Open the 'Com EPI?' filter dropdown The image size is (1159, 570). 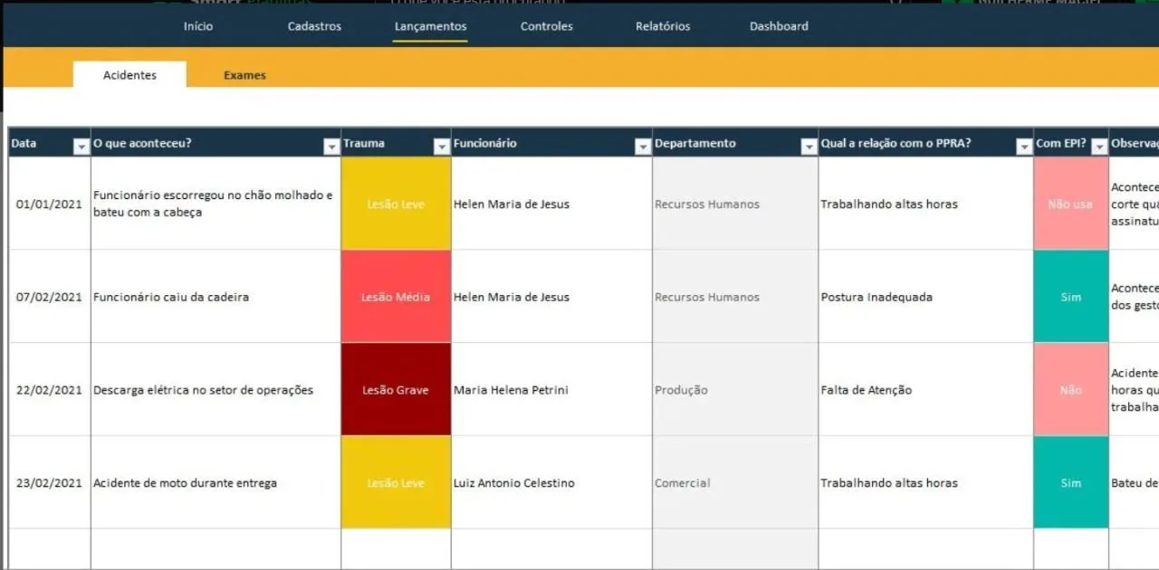pos(1098,147)
